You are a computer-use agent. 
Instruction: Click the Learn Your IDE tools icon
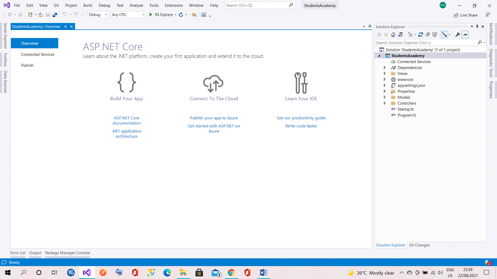301,83
